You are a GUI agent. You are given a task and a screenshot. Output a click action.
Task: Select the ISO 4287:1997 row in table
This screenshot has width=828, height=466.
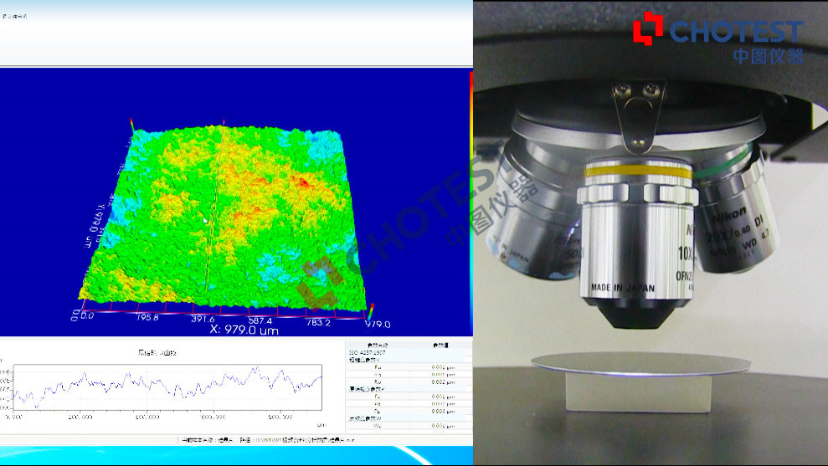pos(368,353)
